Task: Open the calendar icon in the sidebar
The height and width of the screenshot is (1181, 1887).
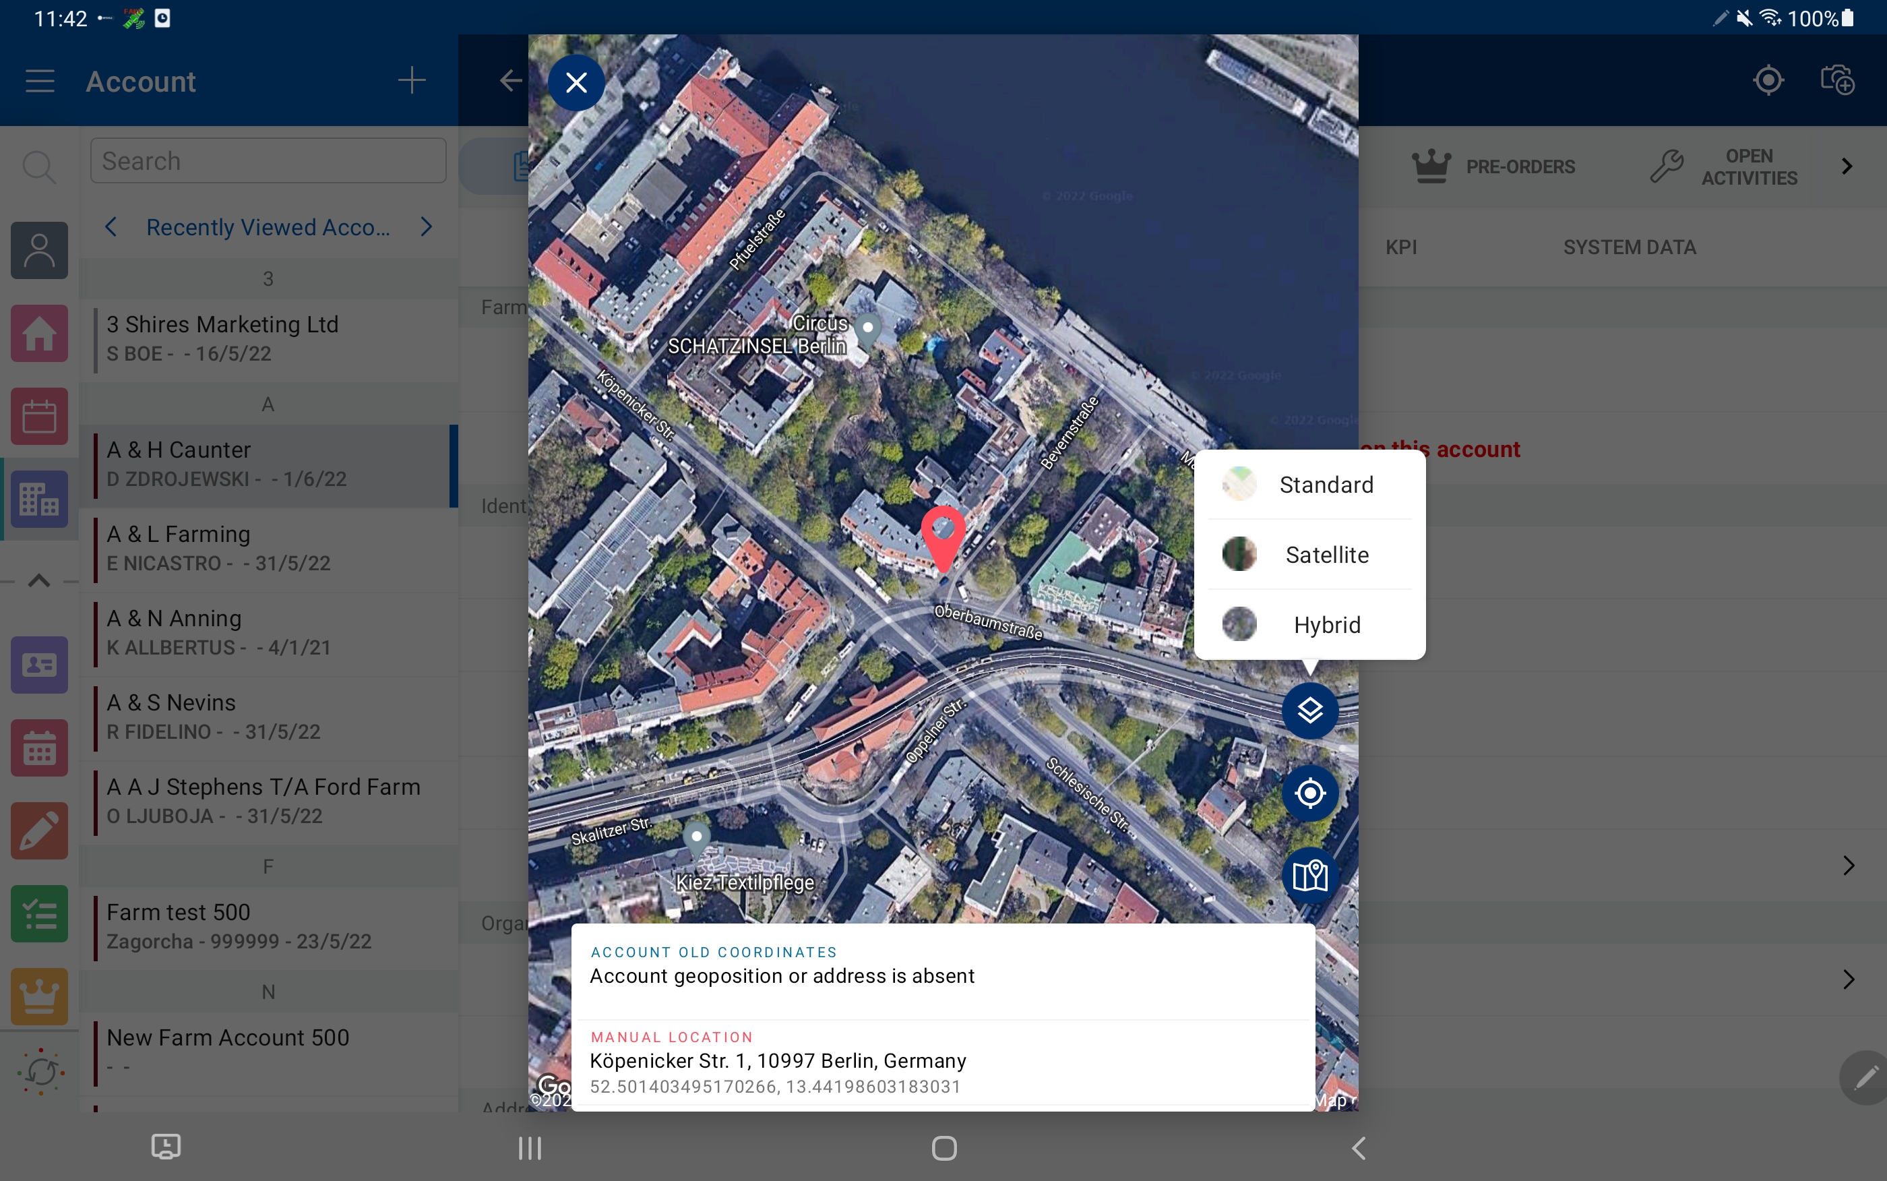Action: tap(38, 415)
